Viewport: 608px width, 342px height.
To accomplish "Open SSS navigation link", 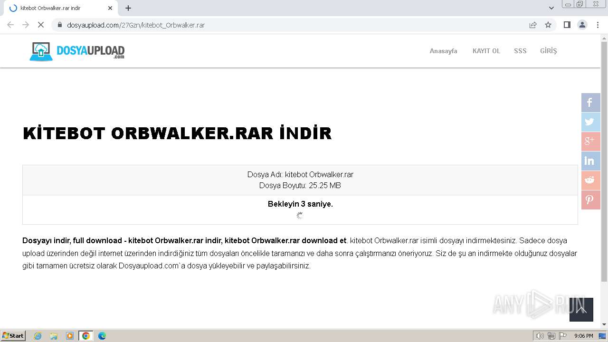I will coord(520,51).
